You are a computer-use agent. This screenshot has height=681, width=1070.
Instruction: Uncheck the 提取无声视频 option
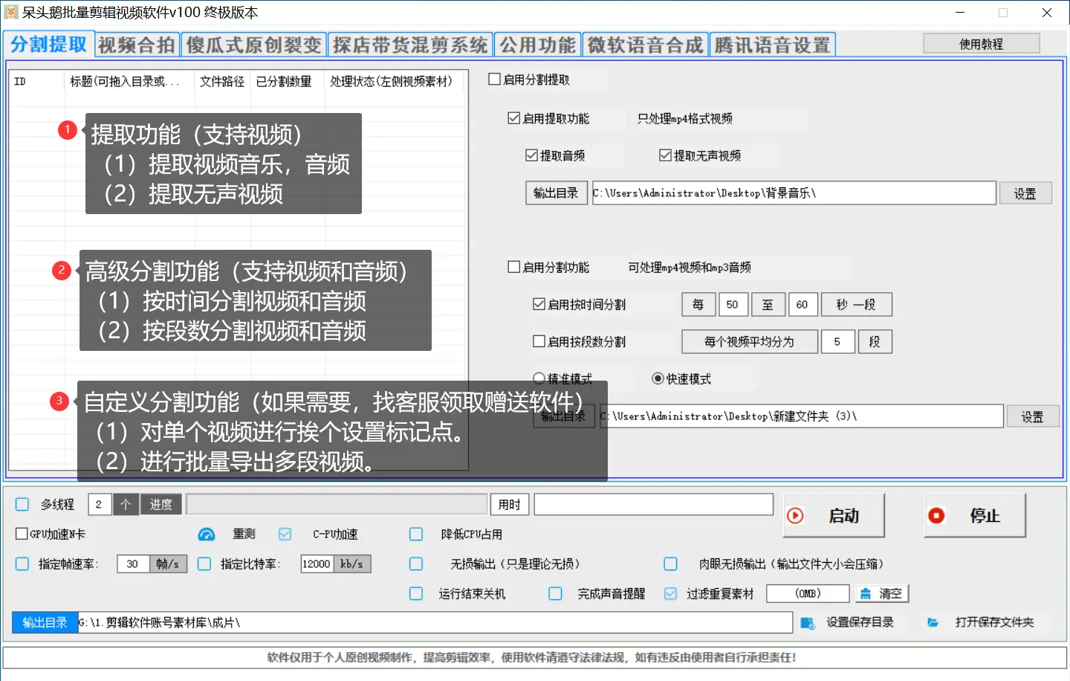pyautogui.click(x=664, y=155)
